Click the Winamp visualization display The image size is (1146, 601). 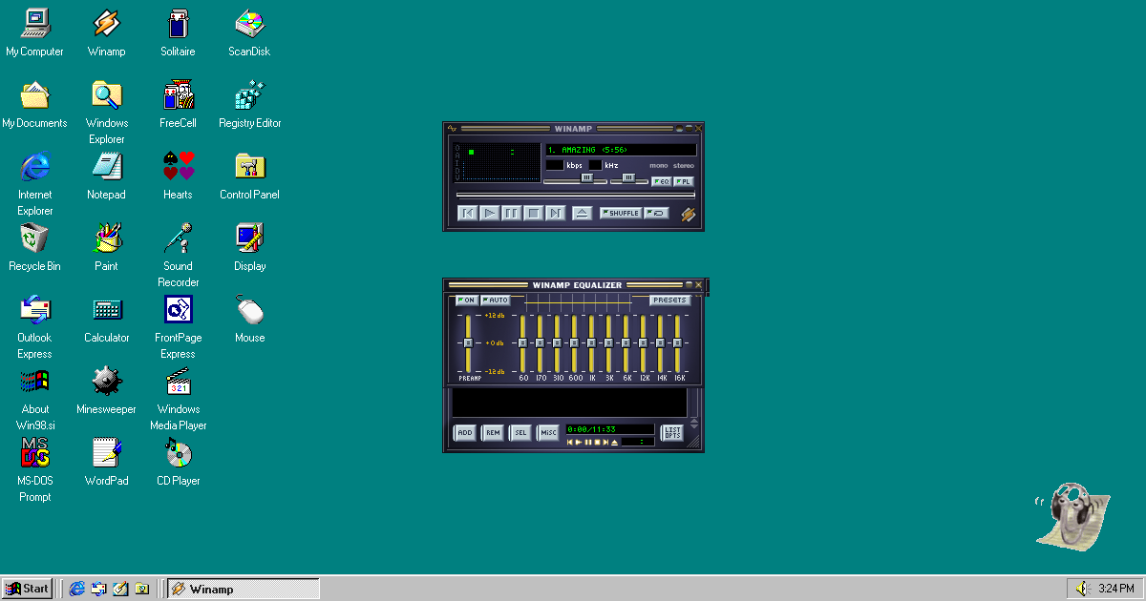[x=497, y=162]
